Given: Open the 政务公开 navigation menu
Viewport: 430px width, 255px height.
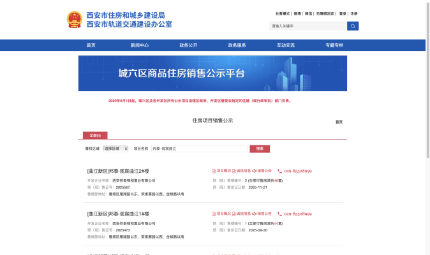Looking at the screenshot, I should [188, 45].
